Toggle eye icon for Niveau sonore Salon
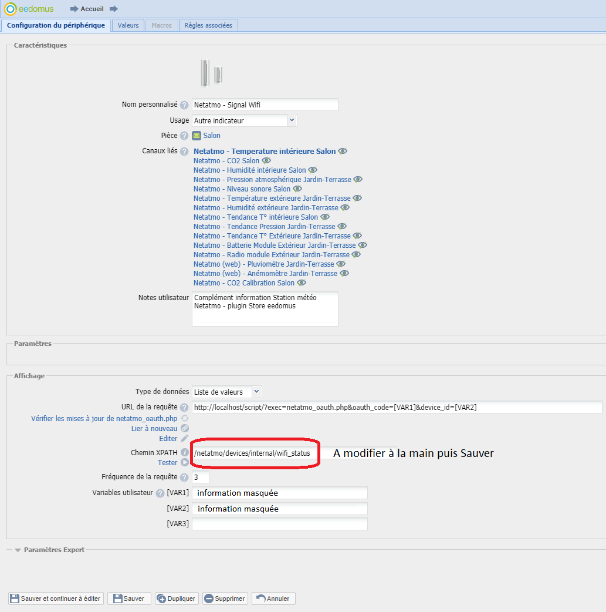 pos(297,189)
